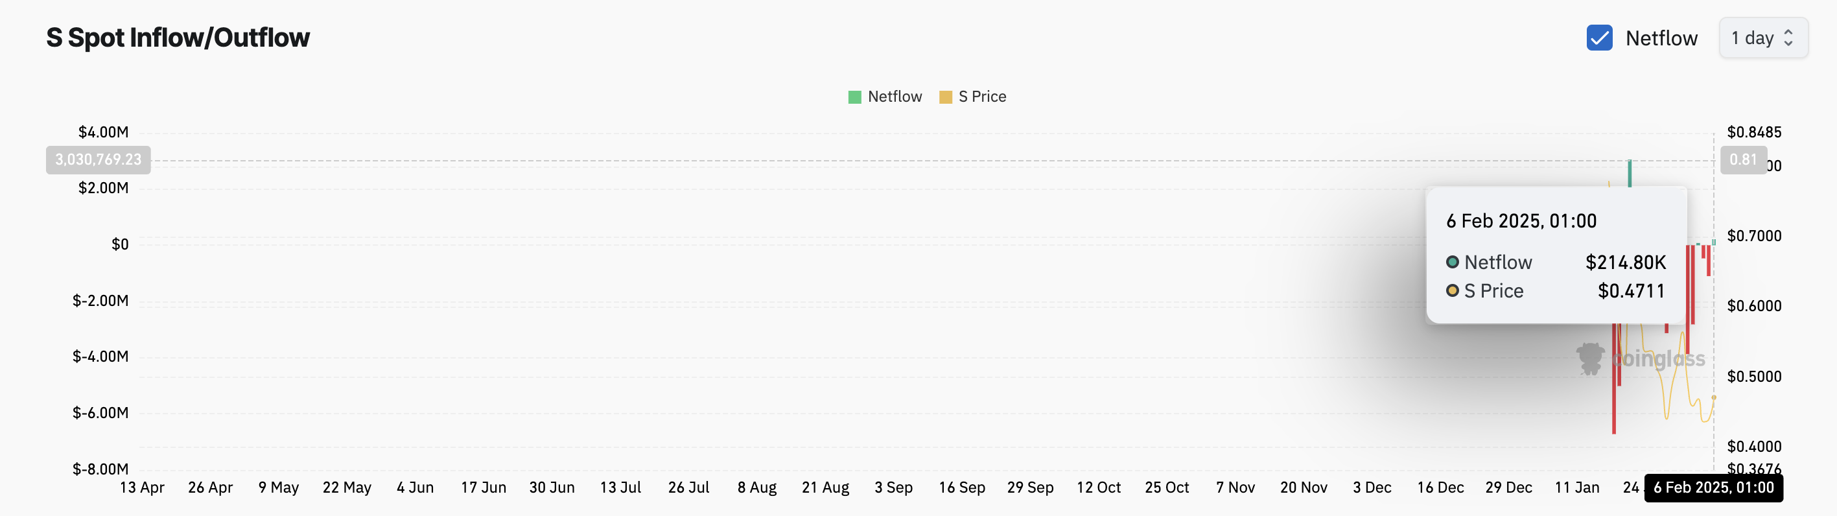Uncheck the Netflow checkbox
Screen dimensions: 1837x516
click(1599, 38)
